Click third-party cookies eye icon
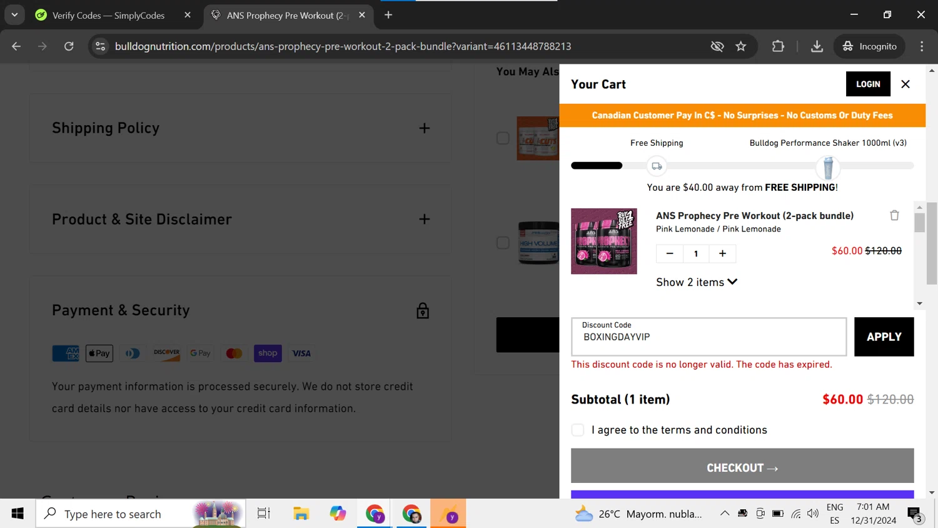Screen dimensions: 938x528 click(717, 46)
